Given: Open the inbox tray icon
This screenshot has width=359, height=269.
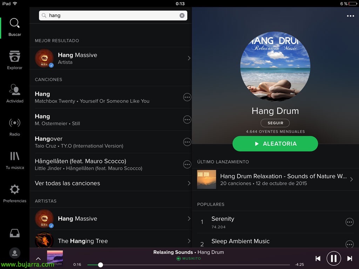Looking at the screenshot, I should [x=15, y=233].
